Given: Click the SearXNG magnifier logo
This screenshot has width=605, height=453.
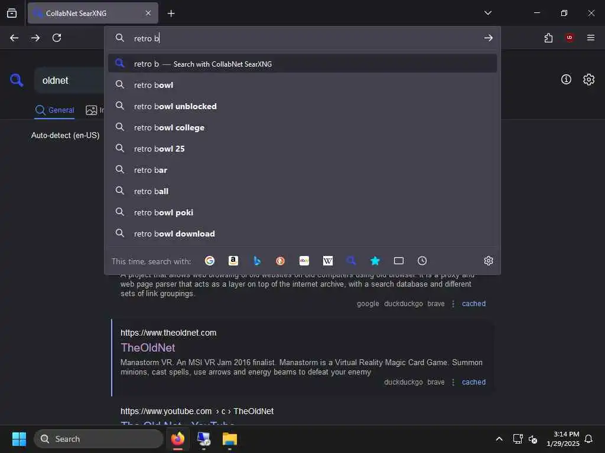Looking at the screenshot, I should 17,80.
